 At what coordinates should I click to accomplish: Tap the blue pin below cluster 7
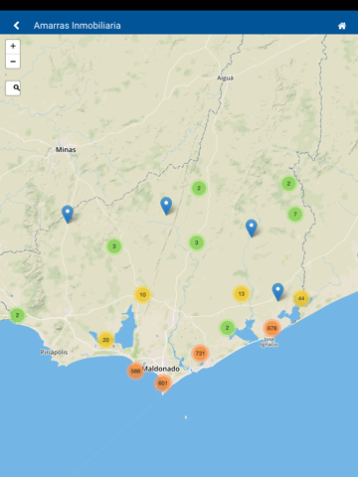click(x=252, y=228)
